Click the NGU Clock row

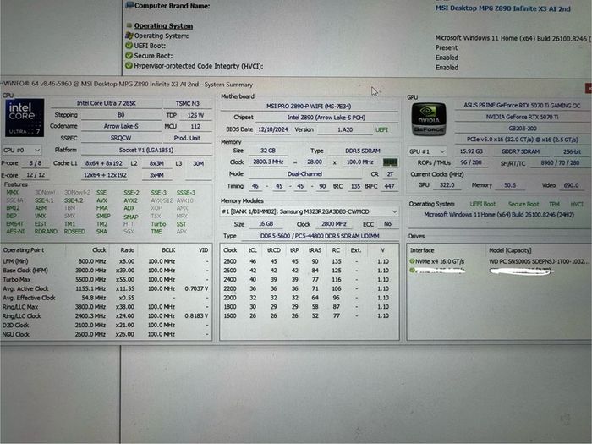[106, 335]
